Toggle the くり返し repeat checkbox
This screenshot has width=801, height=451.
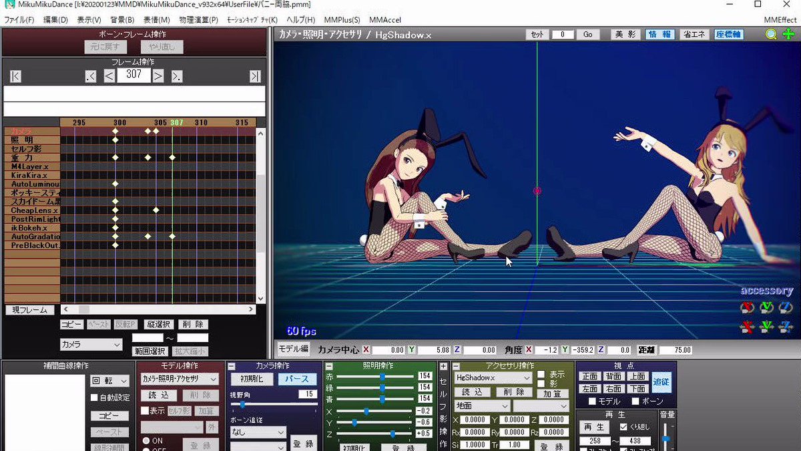click(623, 427)
